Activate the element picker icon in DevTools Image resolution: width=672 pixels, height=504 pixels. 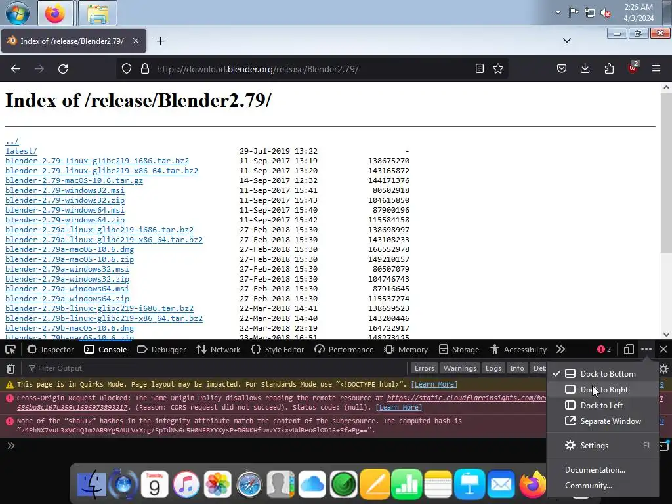(x=10, y=350)
